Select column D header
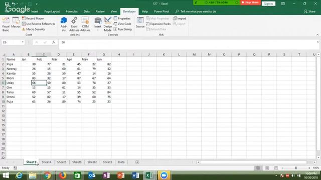This screenshot has height=180, width=321. pyautogui.click(x=58, y=54)
